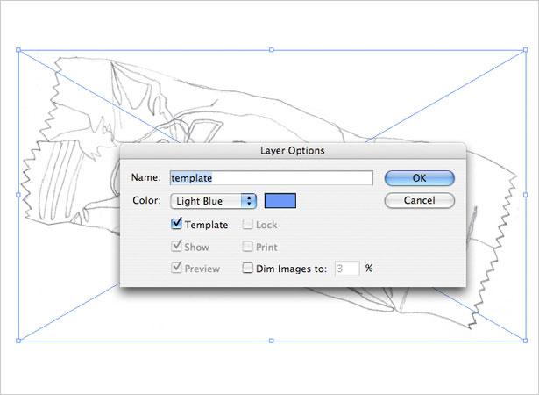Toggle the Print checkbox
Viewport: 539px width, 395px height.
(247, 247)
